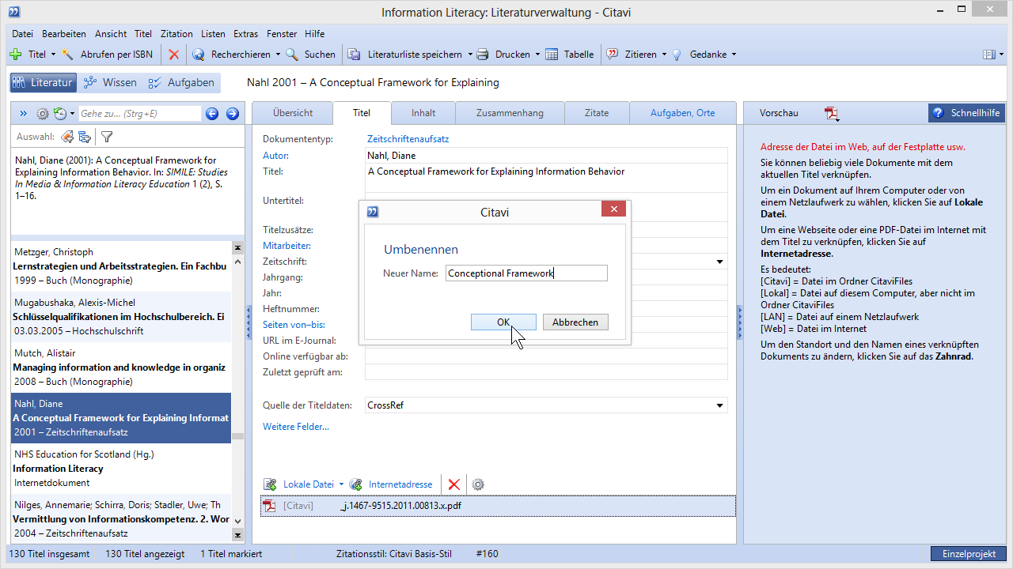The height and width of the screenshot is (569, 1013).
Task: Click the Seiten von–bis link
Action: pyautogui.click(x=294, y=325)
